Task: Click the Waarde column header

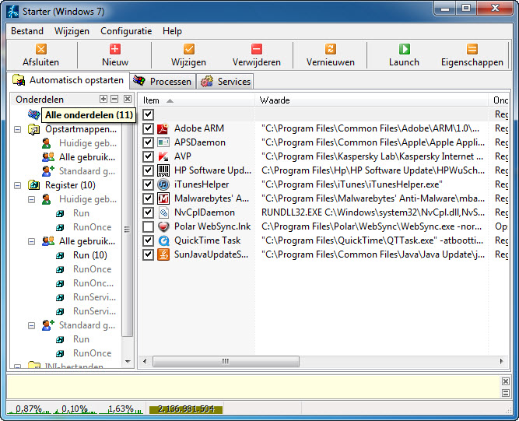Action: 372,100
